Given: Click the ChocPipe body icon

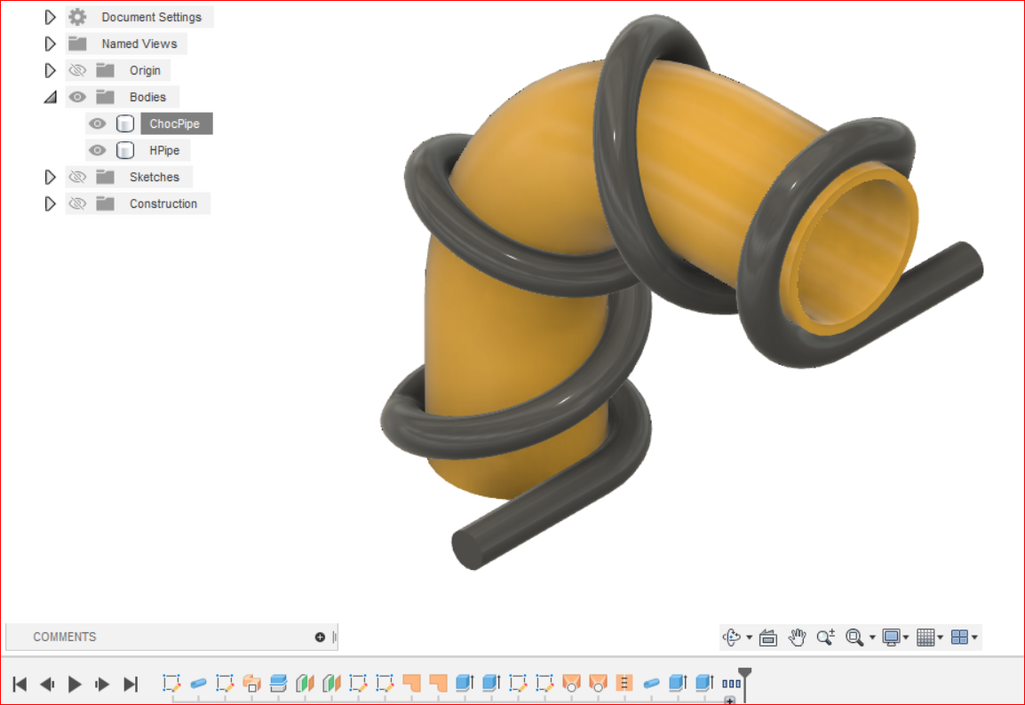Looking at the screenshot, I should (125, 123).
